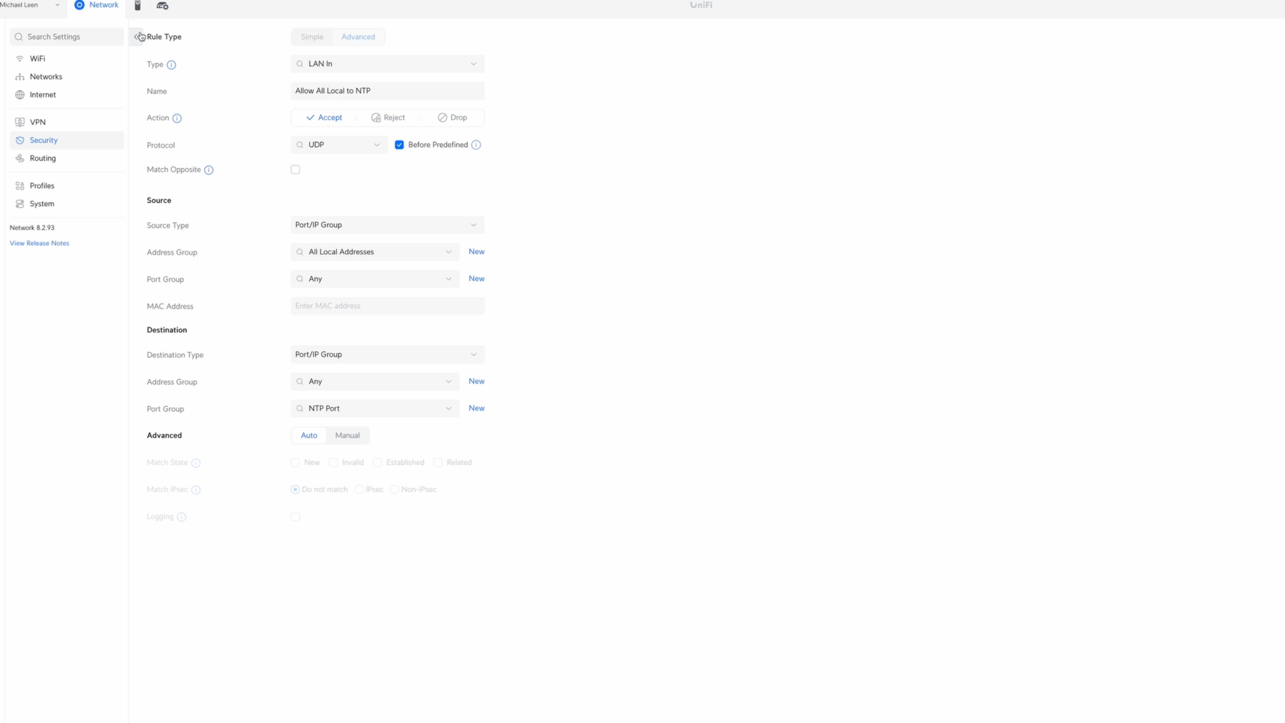
Task: Open the Source Type Port/IP Group dropdown
Action: [387, 224]
